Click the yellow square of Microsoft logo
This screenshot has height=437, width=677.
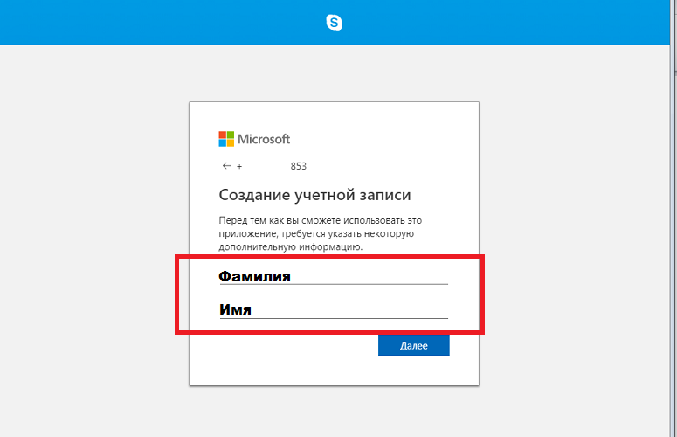pyautogui.click(x=231, y=143)
